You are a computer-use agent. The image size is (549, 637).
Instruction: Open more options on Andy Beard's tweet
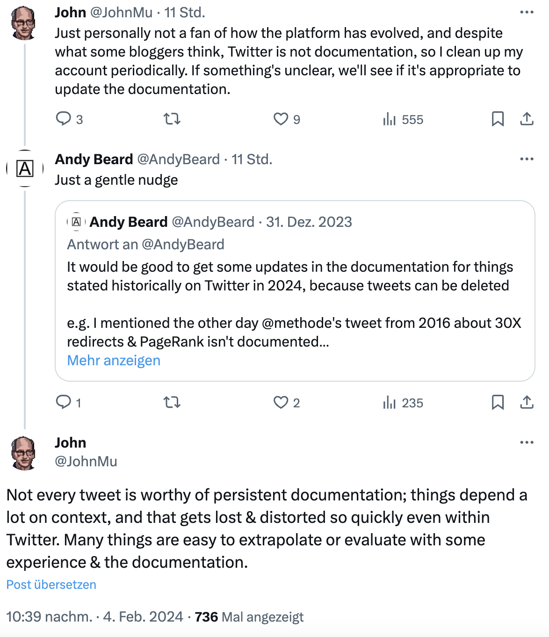pos(527,159)
